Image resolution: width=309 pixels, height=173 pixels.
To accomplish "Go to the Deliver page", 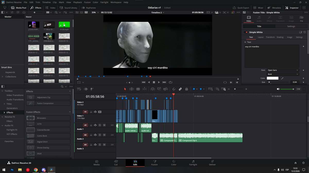I will (212, 163).
